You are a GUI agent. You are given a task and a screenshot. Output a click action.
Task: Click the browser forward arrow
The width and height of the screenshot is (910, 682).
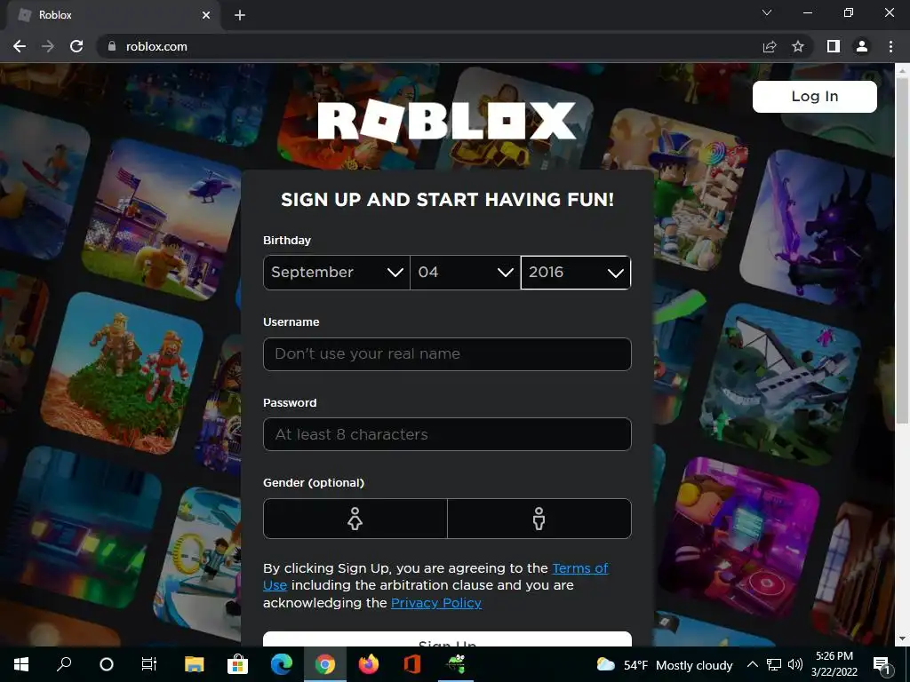(48, 46)
